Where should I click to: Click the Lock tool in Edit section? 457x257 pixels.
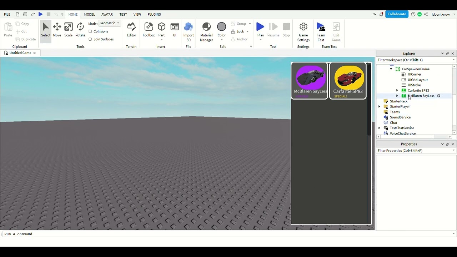point(237,31)
